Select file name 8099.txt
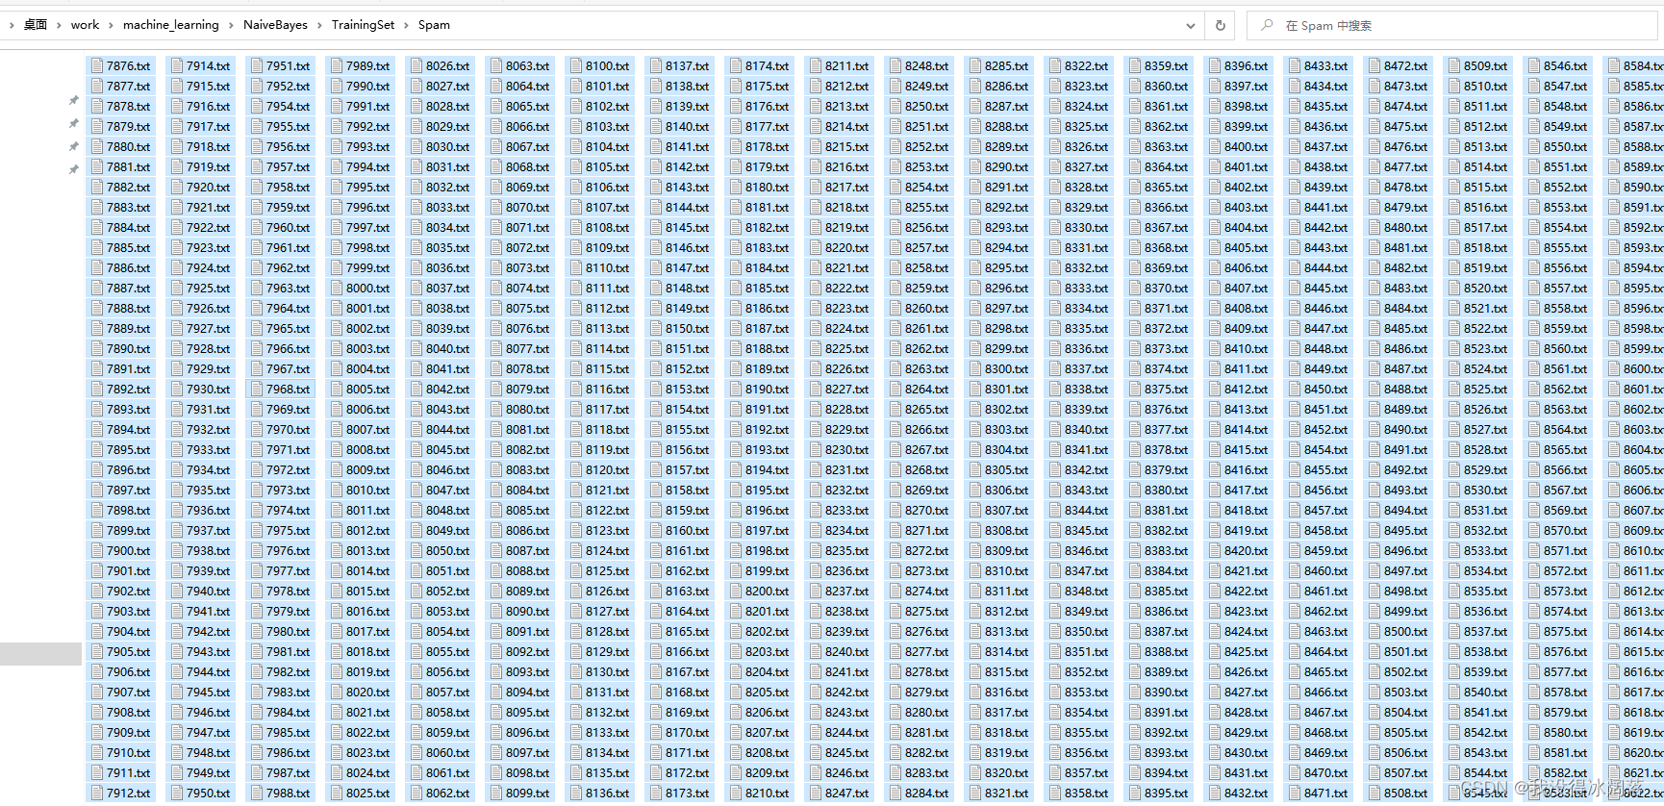The width and height of the screenshot is (1664, 806). [528, 793]
